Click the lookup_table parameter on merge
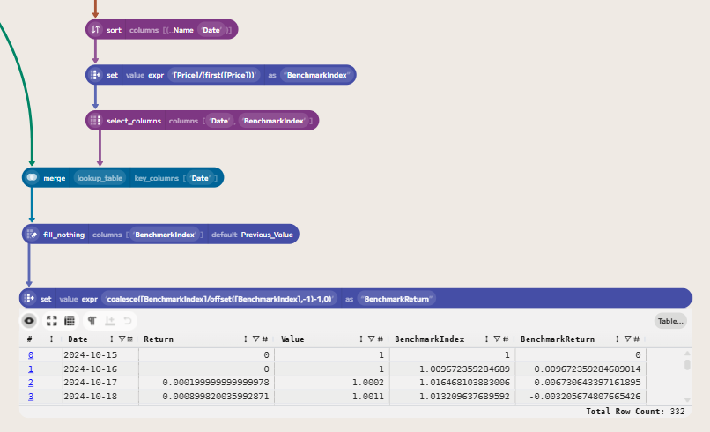Image resolution: width=710 pixels, height=432 pixels. tap(100, 178)
